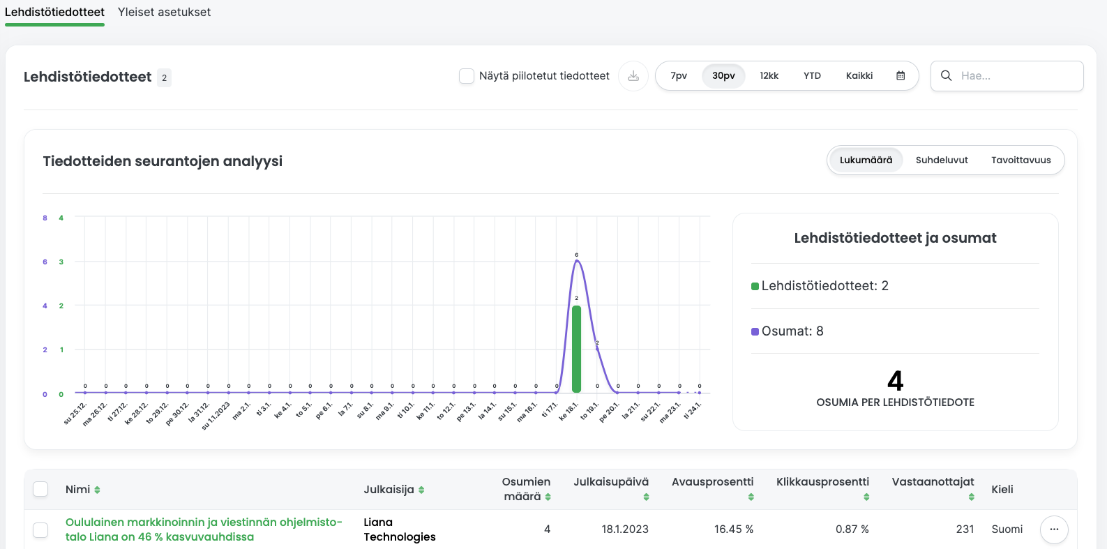Sort by Julkaisupäivä column arrows
The width and height of the screenshot is (1107, 549).
(646, 497)
